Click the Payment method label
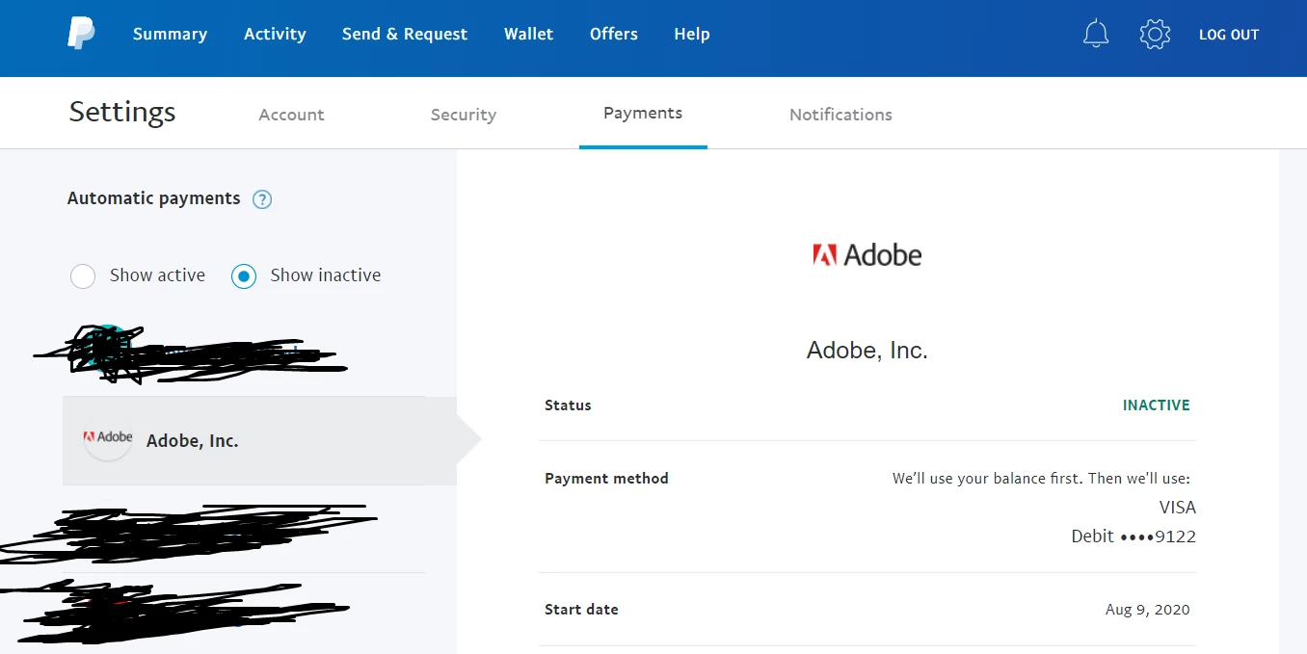This screenshot has height=654, width=1307. (606, 479)
